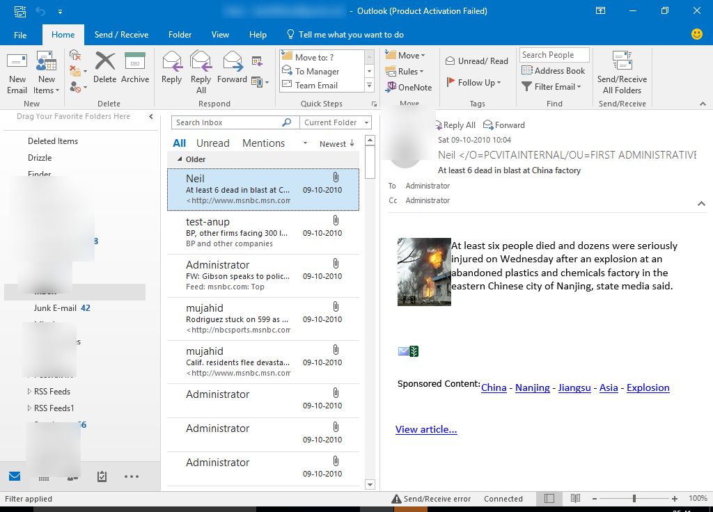Filter the list by Mentions
The width and height of the screenshot is (713, 512).
tap(263, 143)
